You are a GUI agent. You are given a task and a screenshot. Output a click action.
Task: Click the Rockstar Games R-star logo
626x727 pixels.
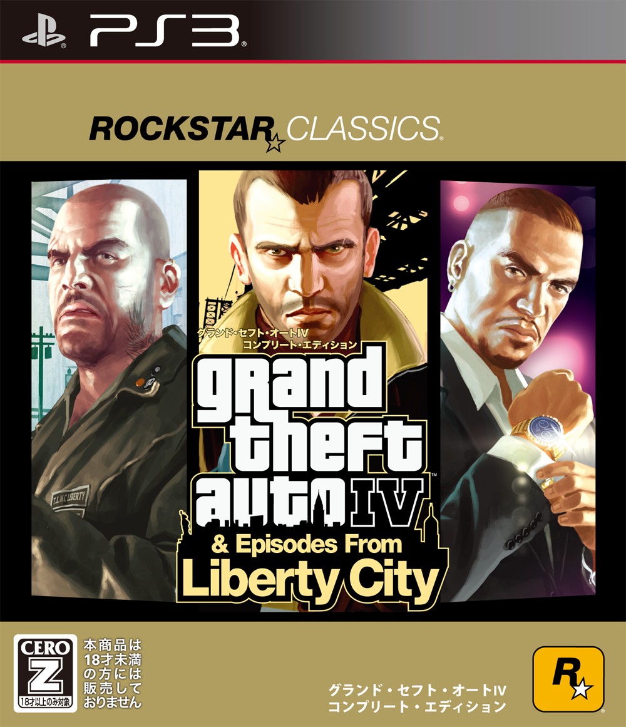click(x=568, y=679)
